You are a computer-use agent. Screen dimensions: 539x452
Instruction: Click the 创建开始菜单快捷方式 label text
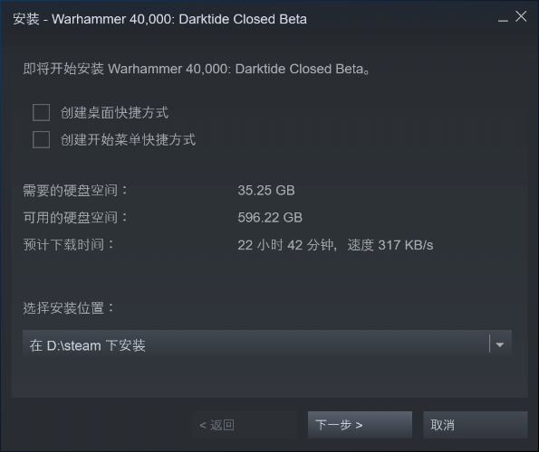[129, 140]
